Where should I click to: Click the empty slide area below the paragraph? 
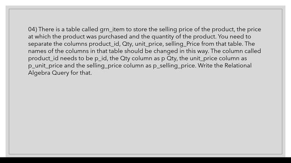145,115
